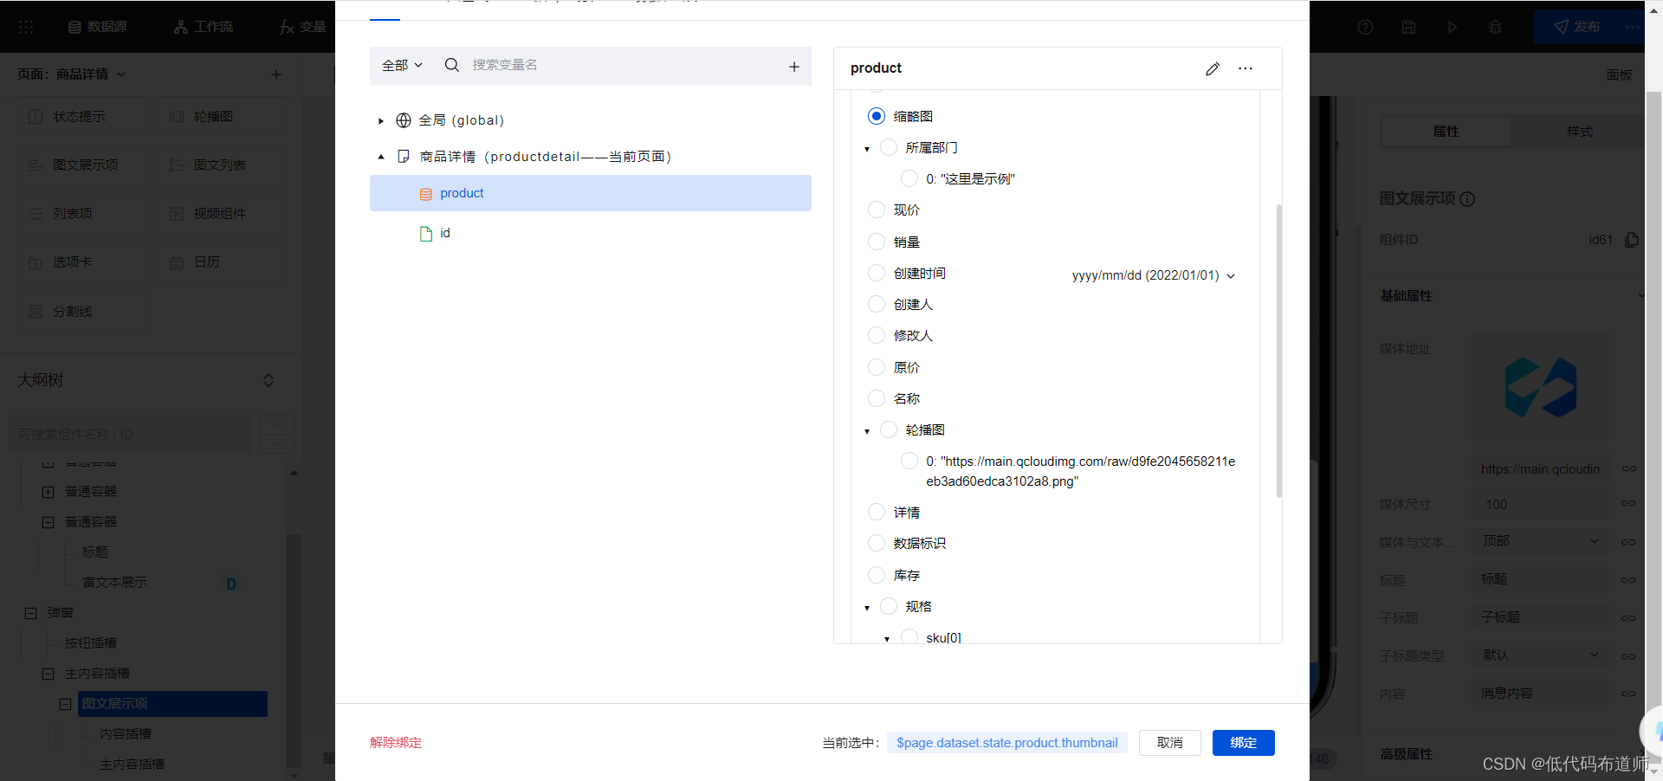Viewport: 1663px width, 781px height.
Task: Click the edit pencil icon for product
Action: [1213, 68]
